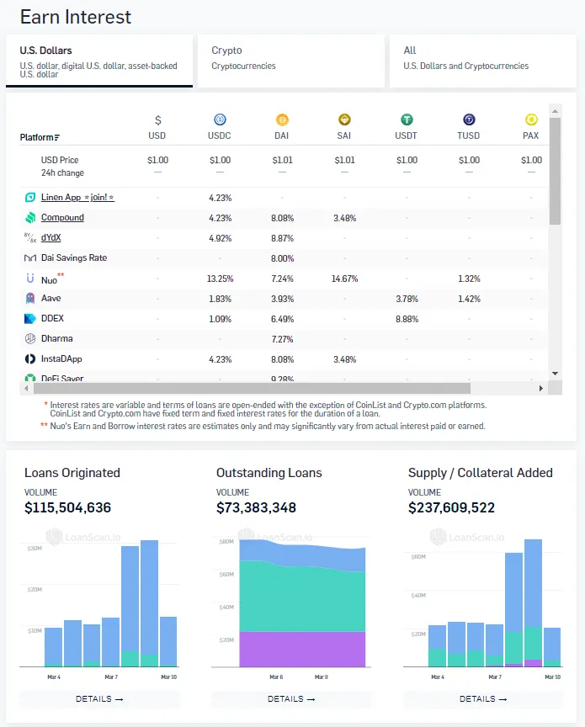585x727 pixels.
Task: Click horizontal scroll left arrow
Action: (26, 388)
